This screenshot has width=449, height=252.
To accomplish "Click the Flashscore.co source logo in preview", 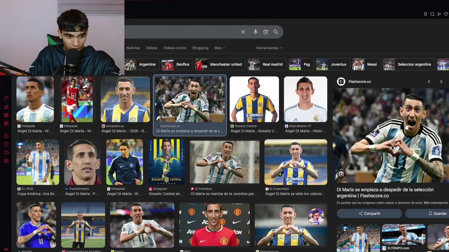I will 341,82.
